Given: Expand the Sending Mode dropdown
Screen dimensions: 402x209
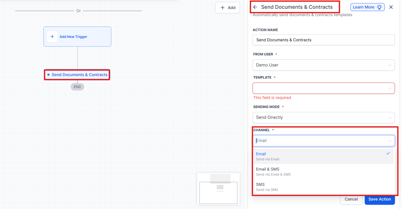Looking at the screenshot, I should pyautogui.click(x=323, y=117).
